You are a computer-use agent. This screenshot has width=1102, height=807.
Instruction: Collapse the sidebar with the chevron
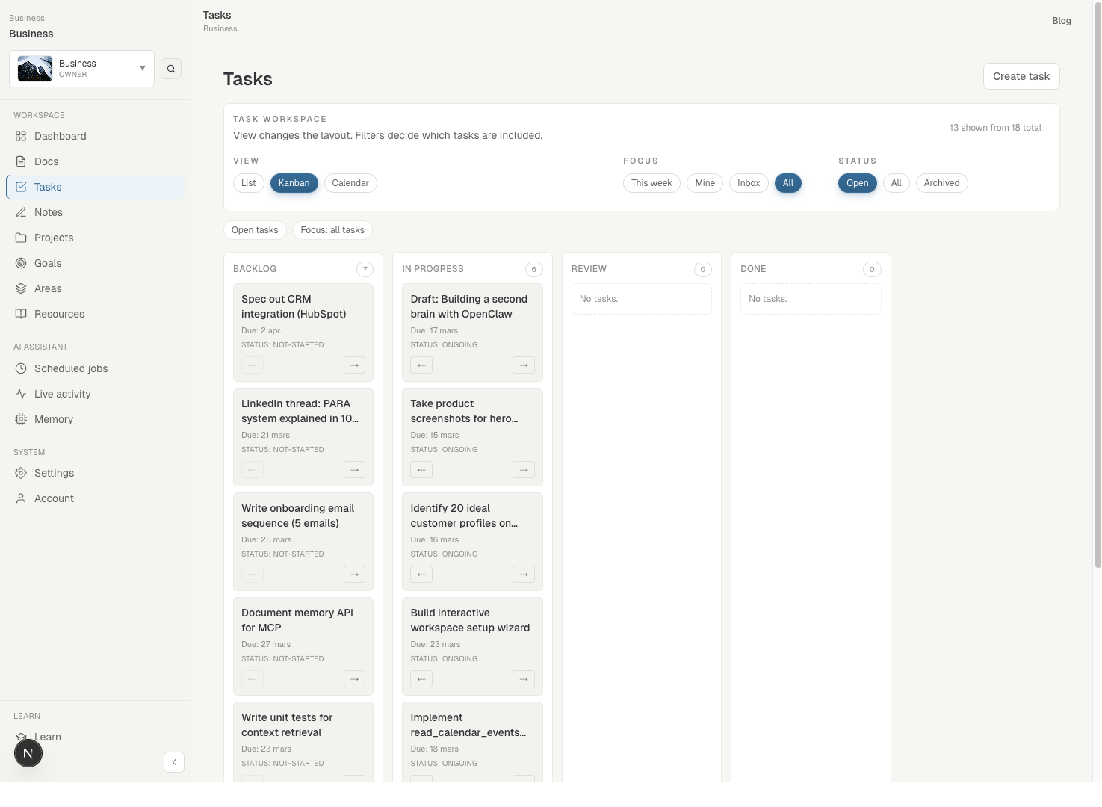pos(174,762)
